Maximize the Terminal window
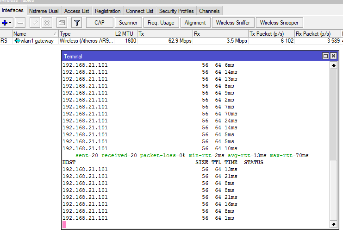 (x=325, y=56)
